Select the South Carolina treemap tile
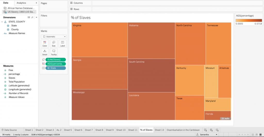Image resolution: width=264 pixels, height=137 pixels. 151,76
